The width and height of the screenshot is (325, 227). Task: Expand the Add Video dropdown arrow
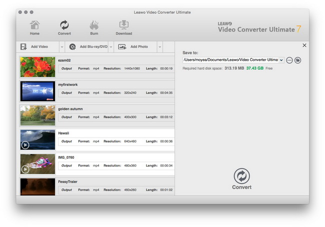click(x=62, y=47)
